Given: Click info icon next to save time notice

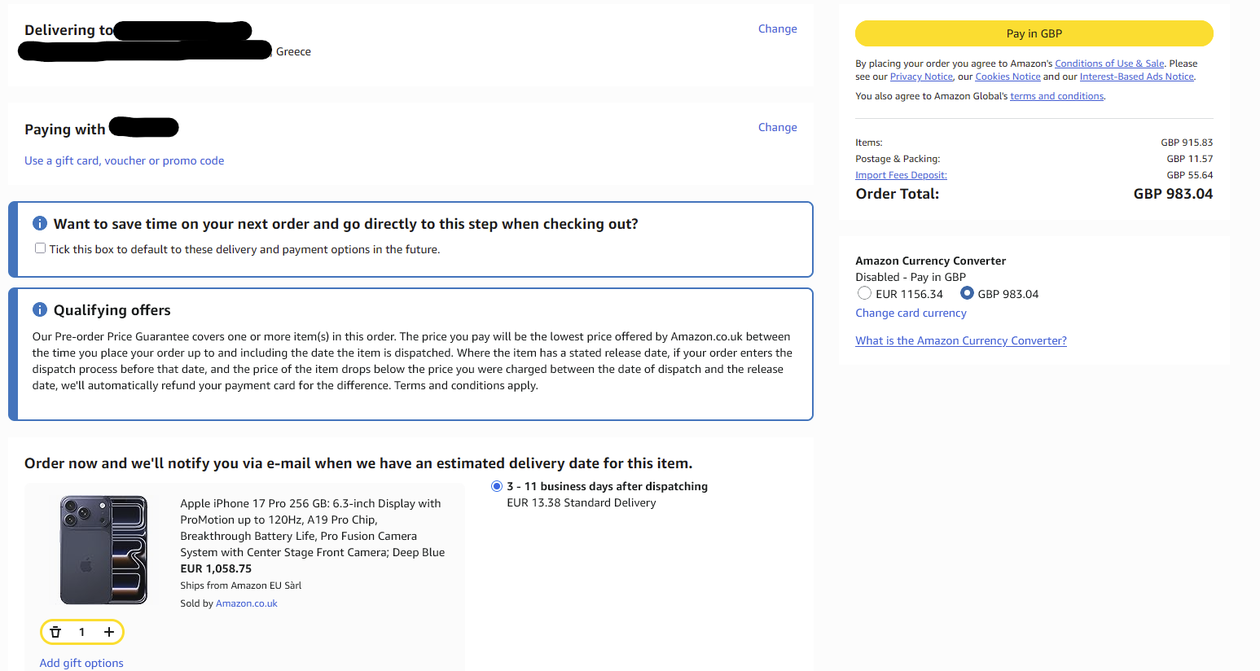Looking at the screenshot, I should [x=40, y=223].
